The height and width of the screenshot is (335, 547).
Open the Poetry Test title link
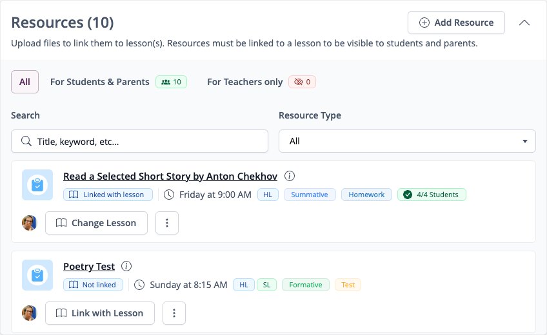89,267
